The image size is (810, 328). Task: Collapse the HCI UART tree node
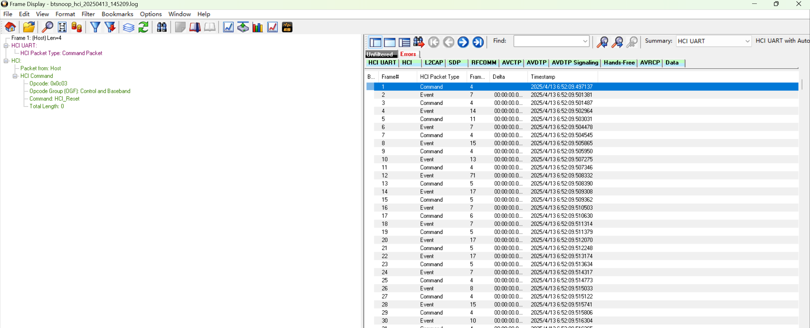pyautogui.click(x=6, y=46)
